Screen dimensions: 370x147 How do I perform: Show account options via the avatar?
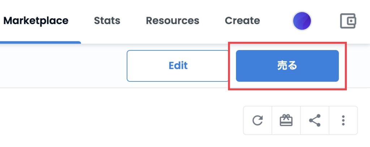(x=302, y=21)
